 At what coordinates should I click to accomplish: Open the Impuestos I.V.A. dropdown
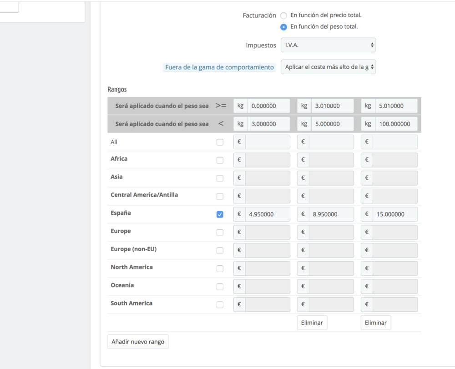point(328,45)
